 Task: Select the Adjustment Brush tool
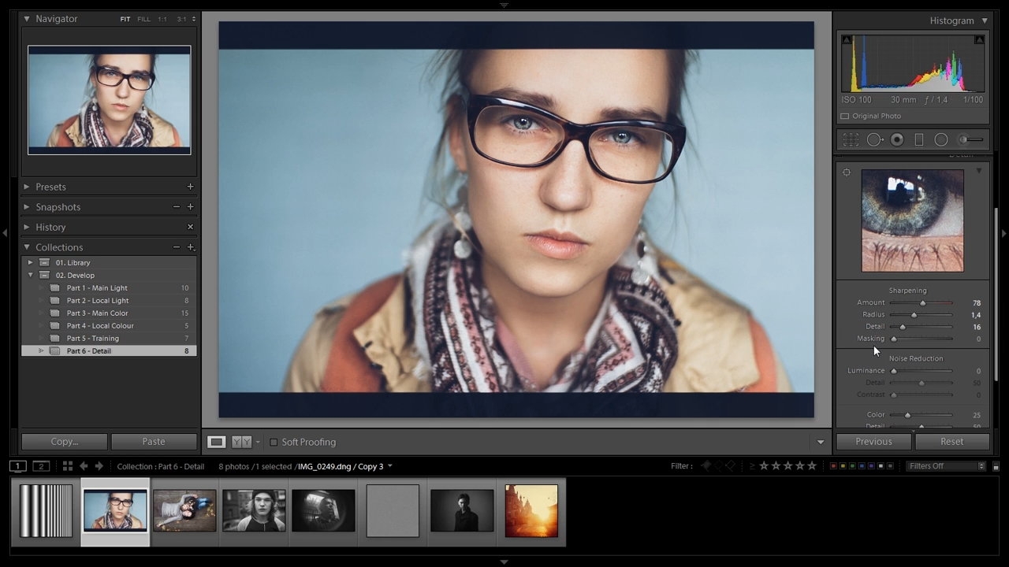pos(971,139)
